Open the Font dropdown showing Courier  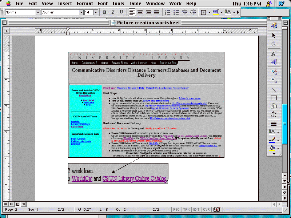click(x=81, y=12)
